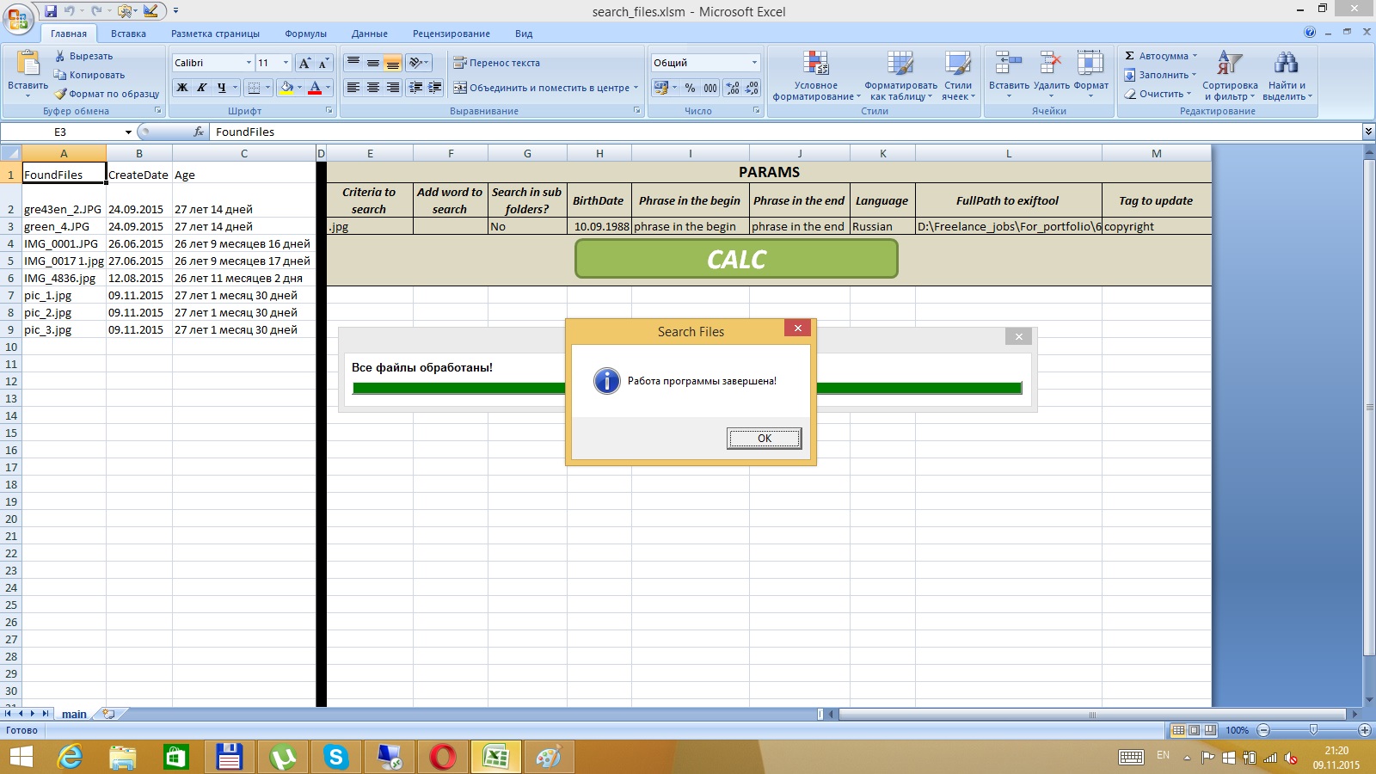Image resolution: width=1376 pixels, height=774 pixels.
Task: Open Opera browser from the taskbar
Action: (443, 757)
